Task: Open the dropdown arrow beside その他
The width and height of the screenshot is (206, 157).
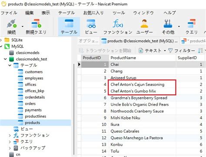Action: tap(179, 26)
